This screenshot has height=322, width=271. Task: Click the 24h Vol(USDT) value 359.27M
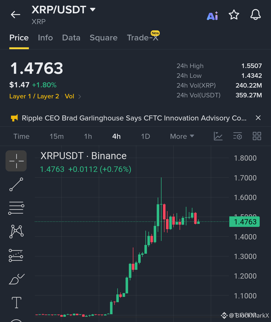pyautogui.click(x=249, y=95)
